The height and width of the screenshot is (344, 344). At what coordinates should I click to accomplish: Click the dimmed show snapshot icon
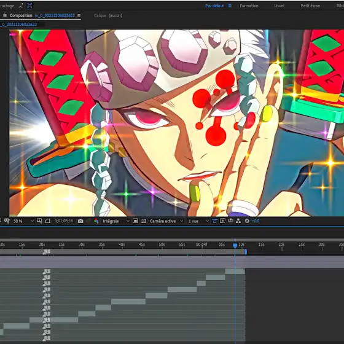pyautogui.click(x=88, y=221)
